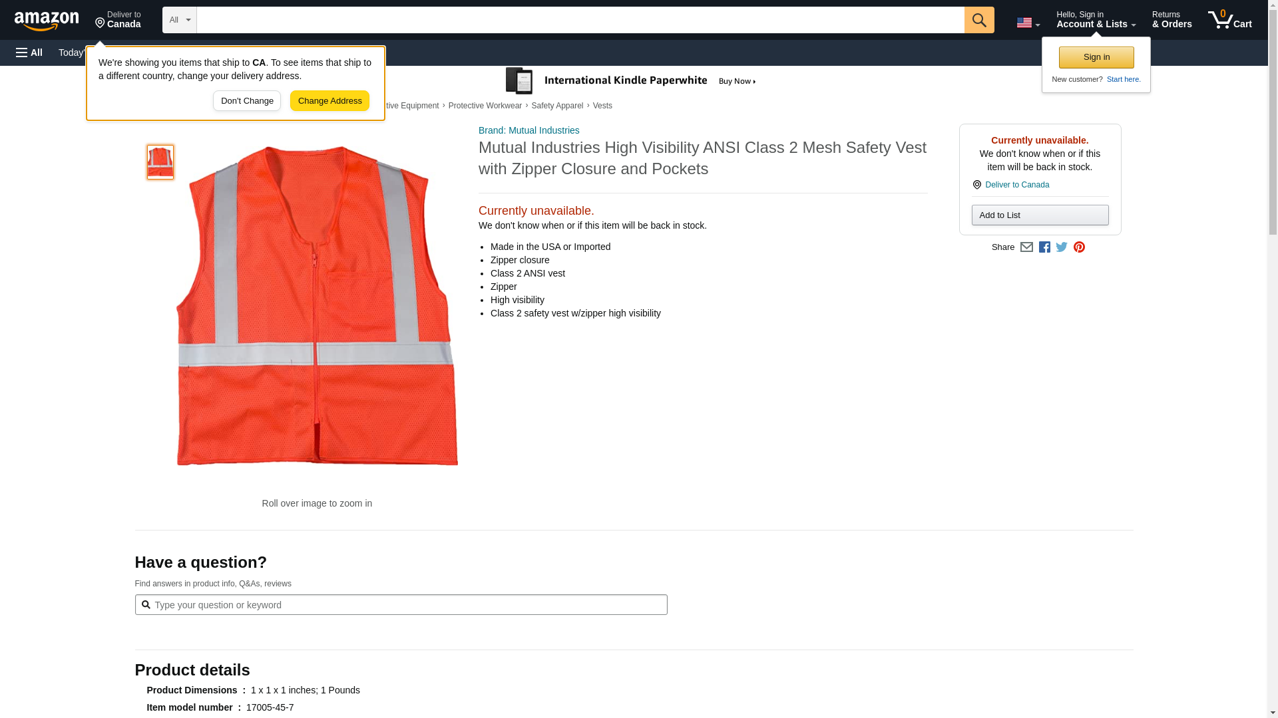Open the All hamburger menu

pos(29,53)
